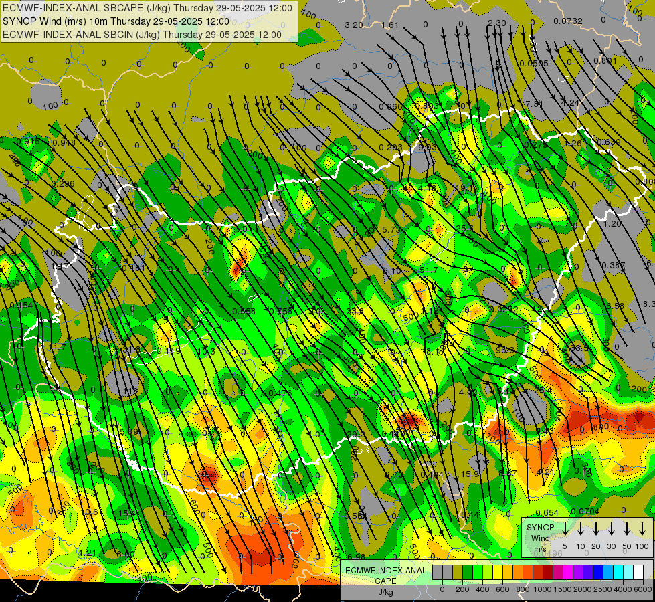Click the 0.0505 station value
The width and height of the screenshot is (655, 602).
click(534, 63)
